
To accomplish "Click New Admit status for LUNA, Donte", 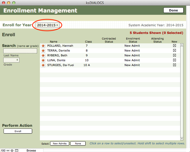I will pos(132,60).
